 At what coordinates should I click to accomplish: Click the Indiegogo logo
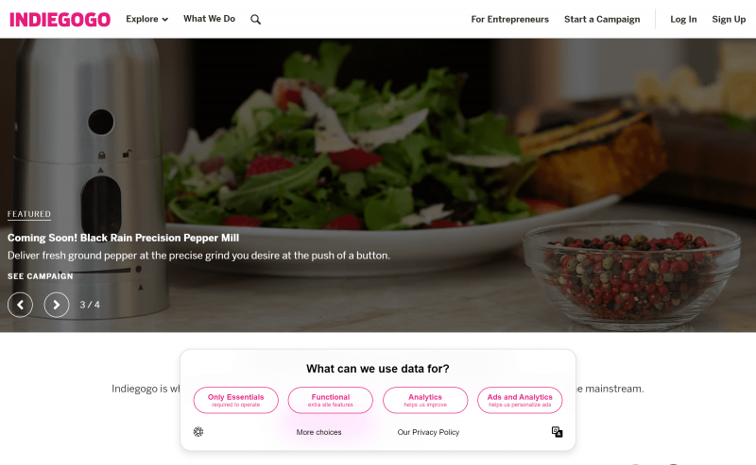pos(60,19)
